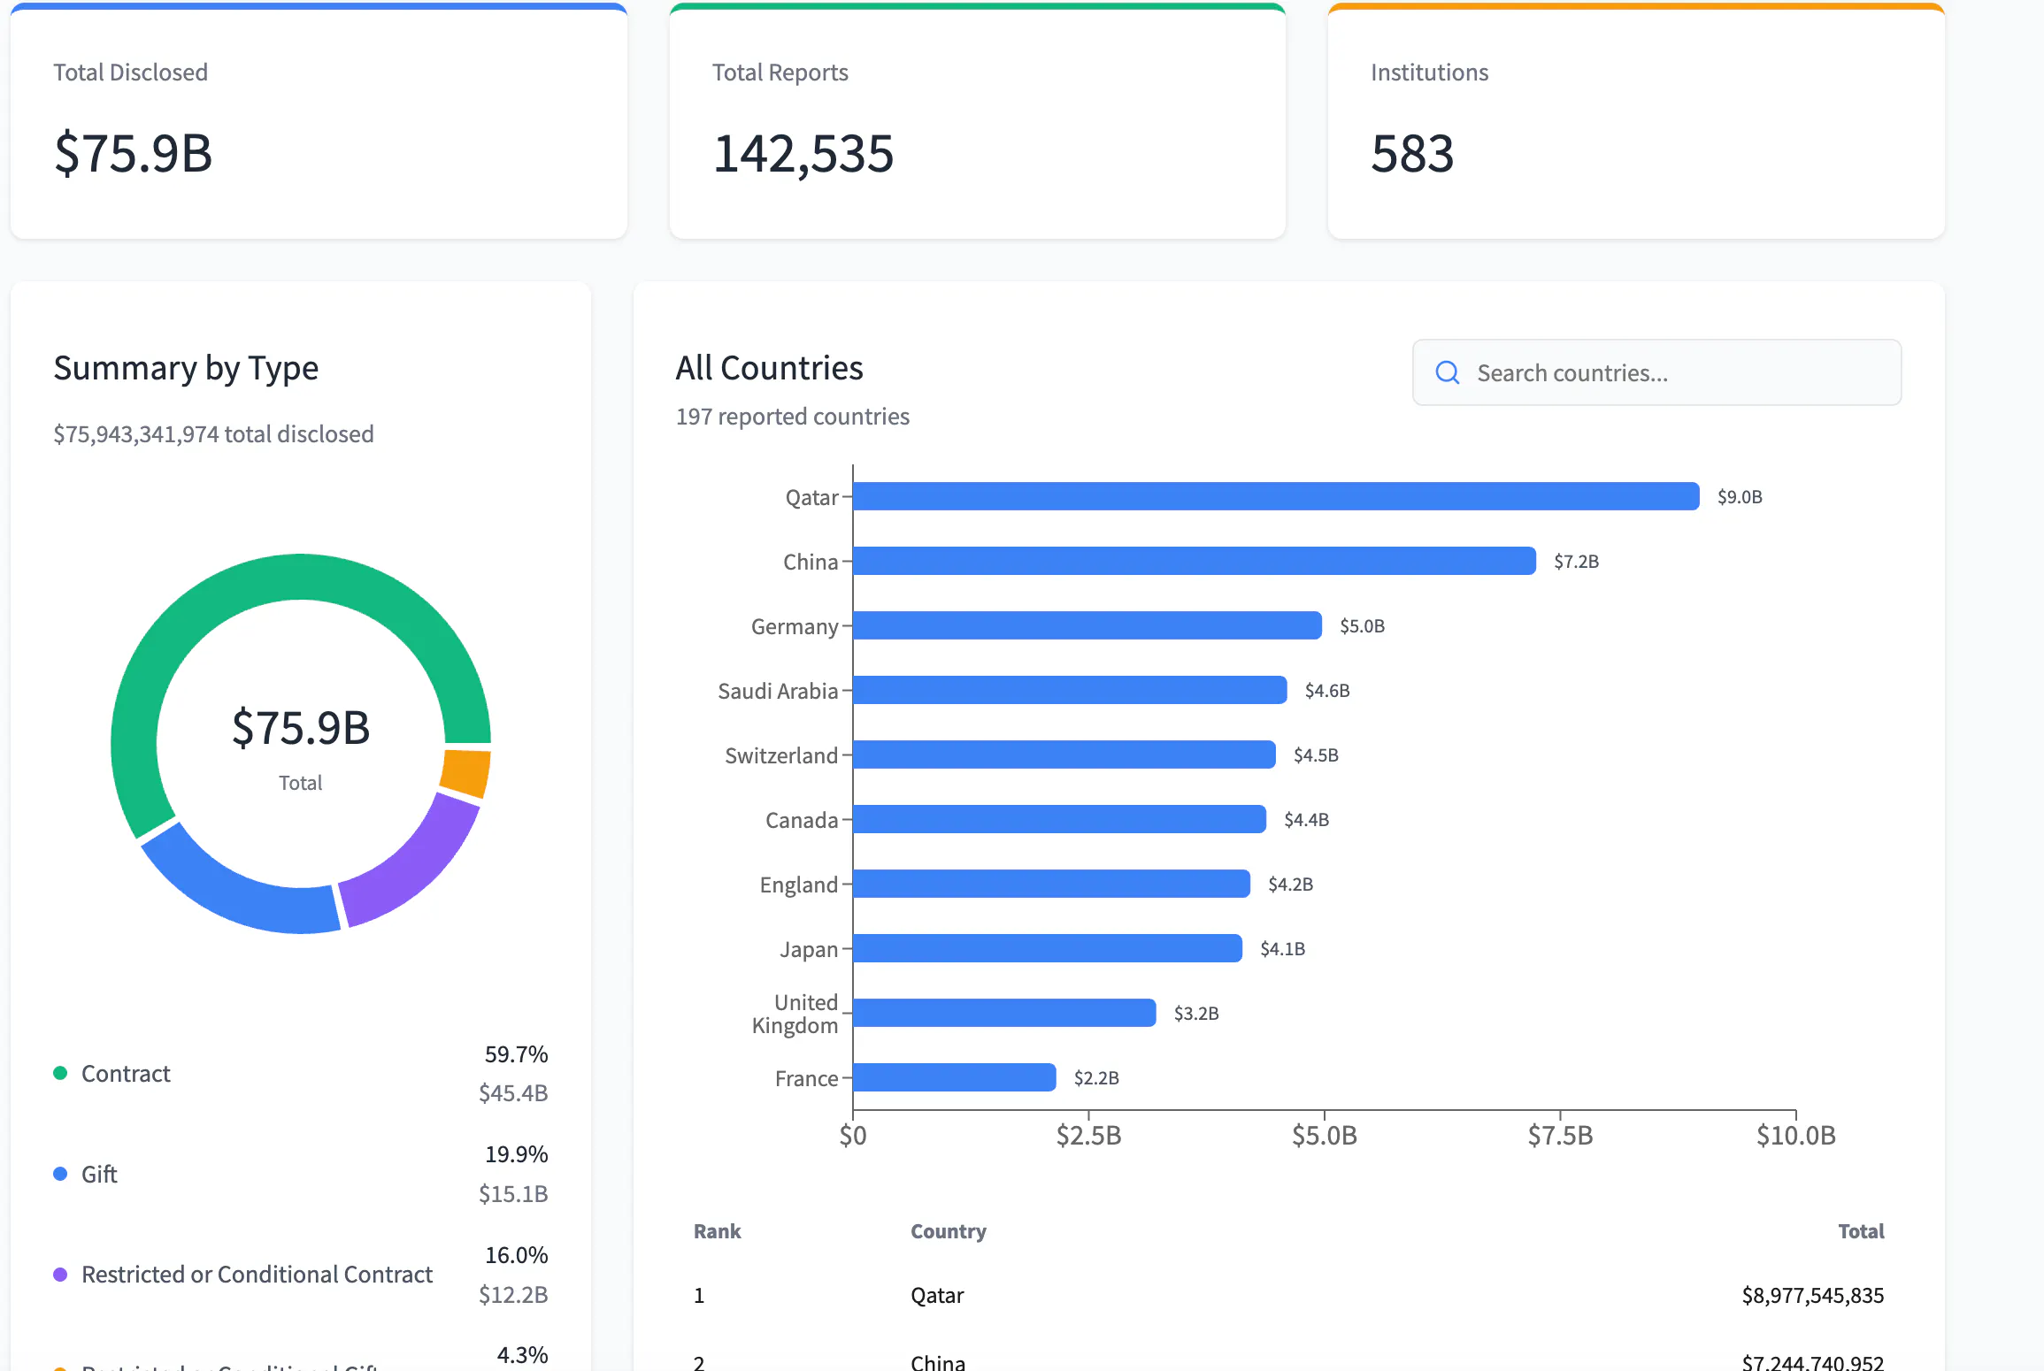This screenshot has height=1371, width=2044.
Task: Click the All Countries heading
Action: 769,368
